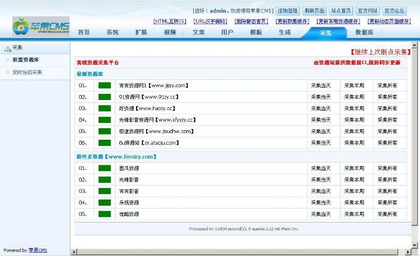
Task: Click 采集当天 for 吉吉资源网1
Action: click(321, 86)
